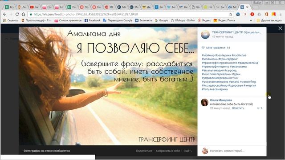This screenshot has height=160, width=285.
Task: Click the #амальгамадня hashtag
Action: (x=213, y=70)
